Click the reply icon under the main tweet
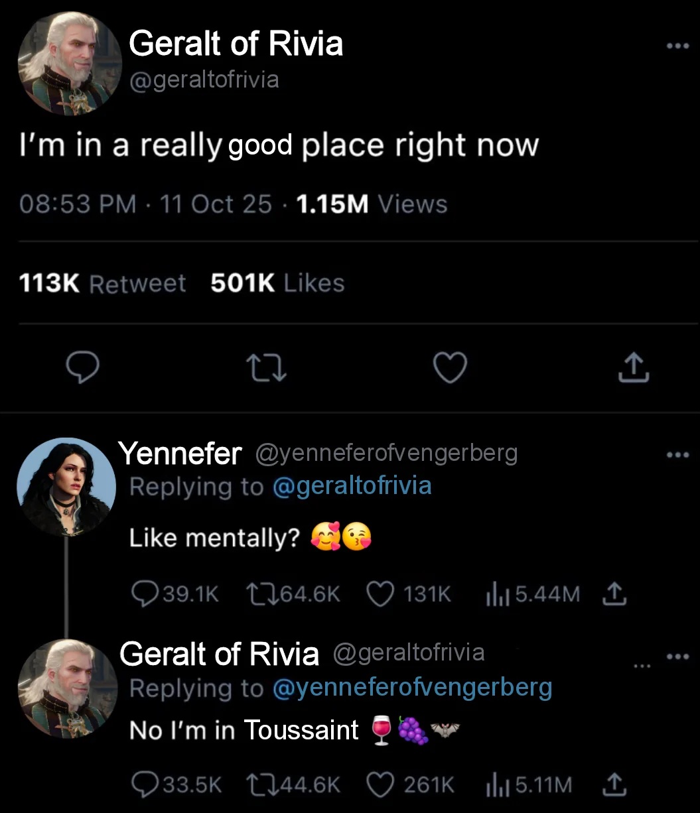700x813 pixels. tap(84, 367)
